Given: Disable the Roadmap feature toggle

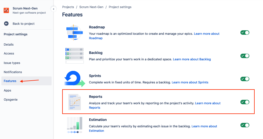Looking at the screenshot, I should (245, 33).
